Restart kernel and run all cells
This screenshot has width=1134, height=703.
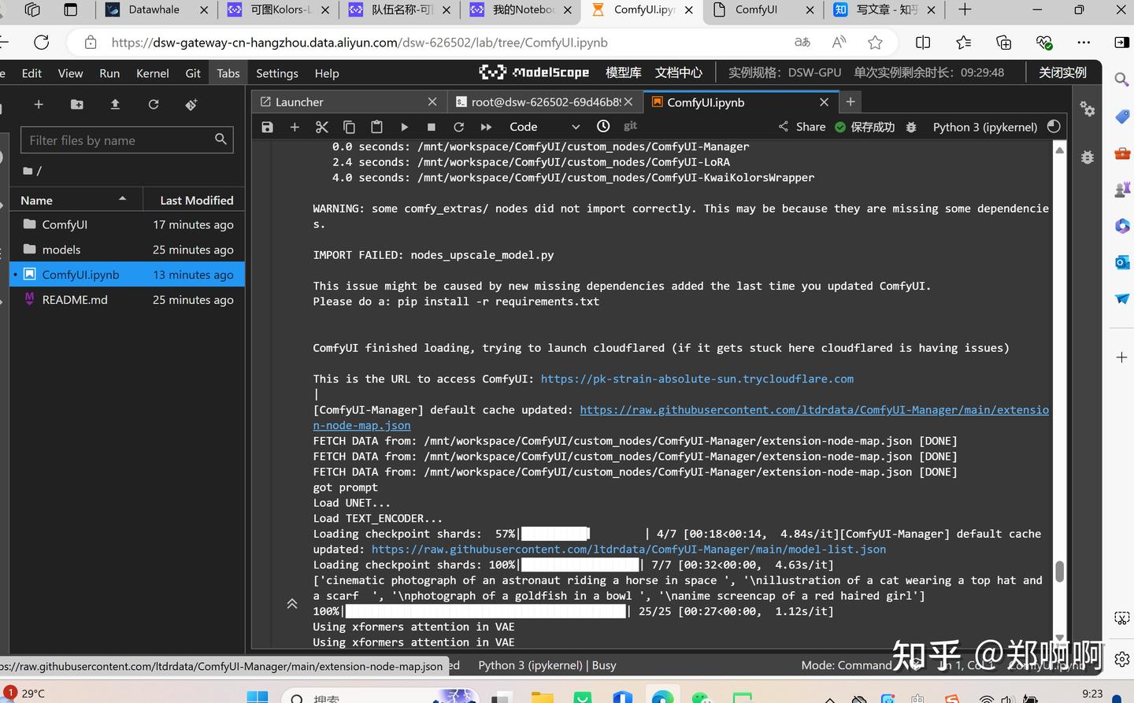click(486, 127)
